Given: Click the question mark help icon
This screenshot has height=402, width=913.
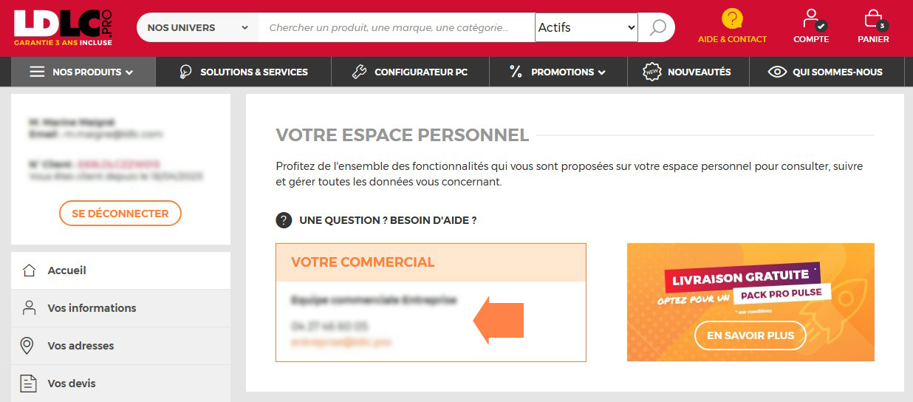Looking at the screenshot, I should pos(284,220).
